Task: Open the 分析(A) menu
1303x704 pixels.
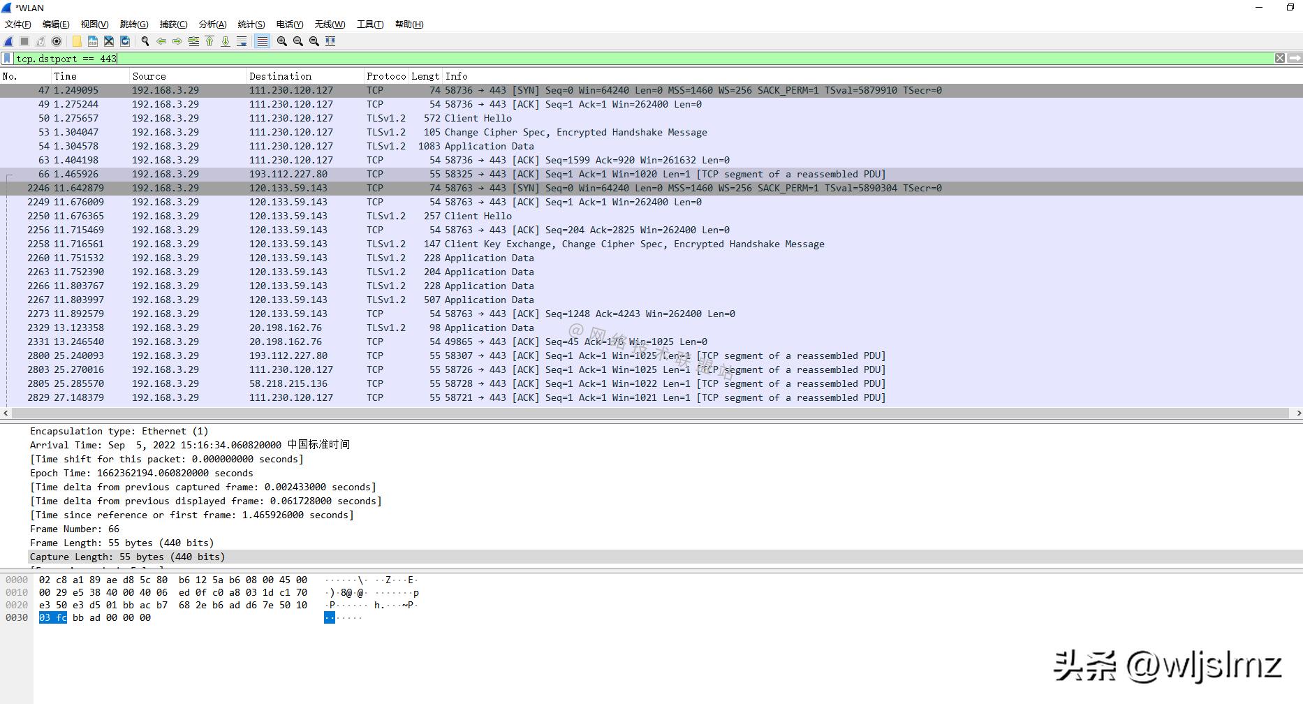Action: (212, 24)
